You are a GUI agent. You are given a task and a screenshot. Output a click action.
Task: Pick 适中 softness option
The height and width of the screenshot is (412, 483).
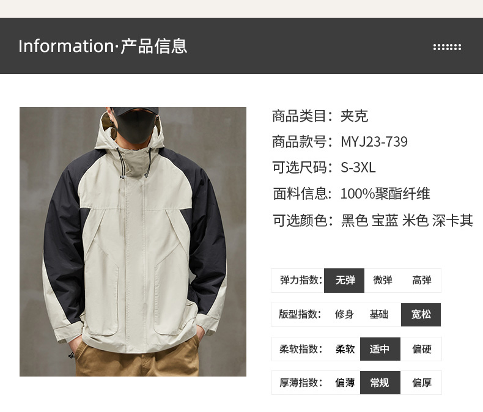(x=380, y=349)
